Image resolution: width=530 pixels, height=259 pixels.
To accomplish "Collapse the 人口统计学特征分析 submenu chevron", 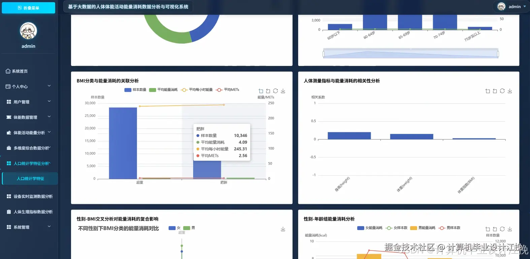I will click(x=49, y=163).
